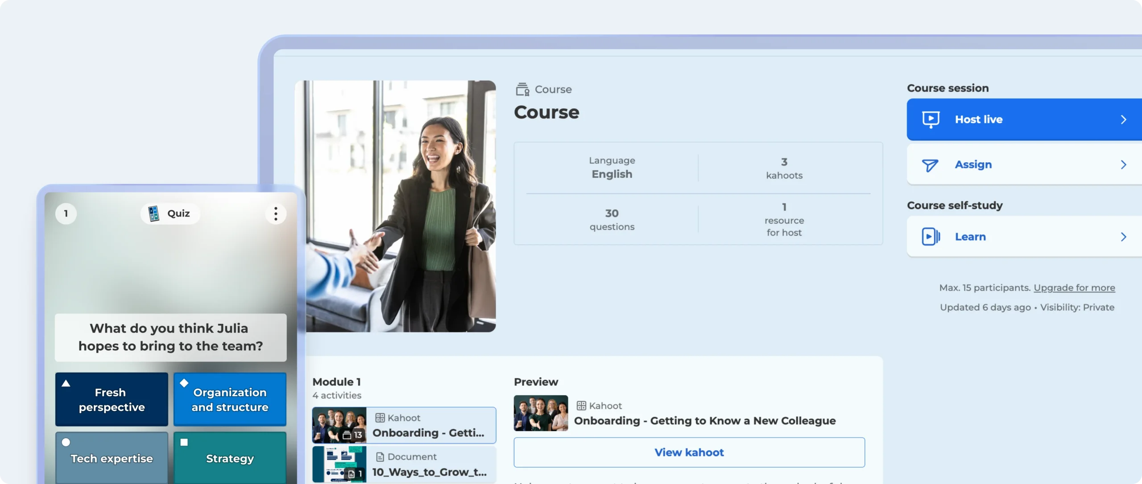Image resolution: width=1142 pixels, height=484 pixels.
Task: Click the Kahoot grid icon in Module 1
Action: point(380,418)
